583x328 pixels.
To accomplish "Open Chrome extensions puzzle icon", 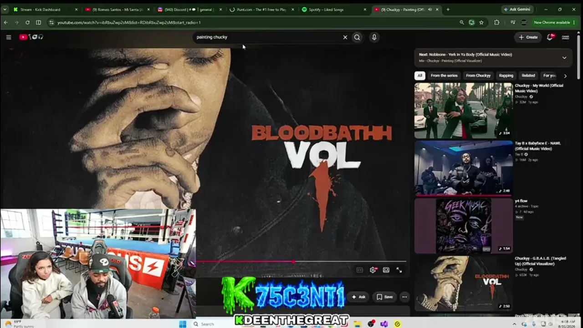I will (497, 22).
